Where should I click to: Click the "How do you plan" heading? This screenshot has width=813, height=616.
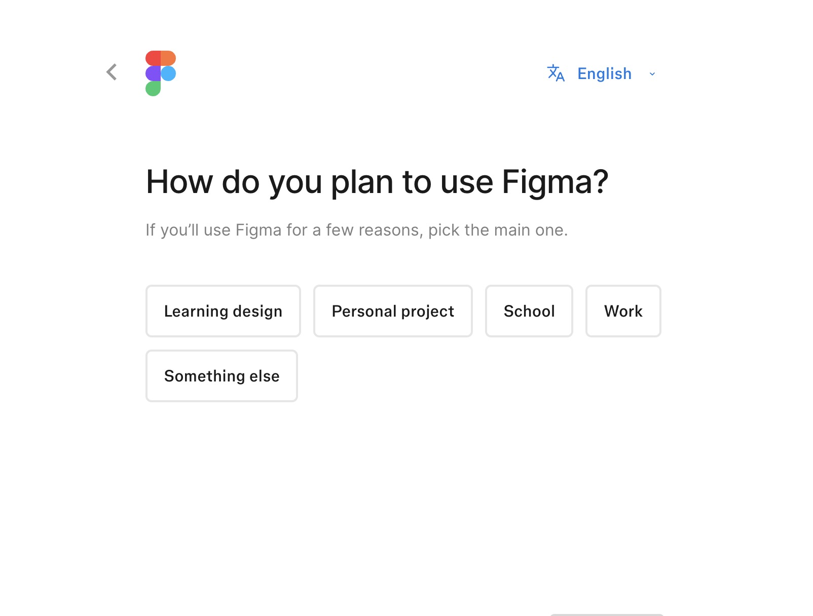377,182
